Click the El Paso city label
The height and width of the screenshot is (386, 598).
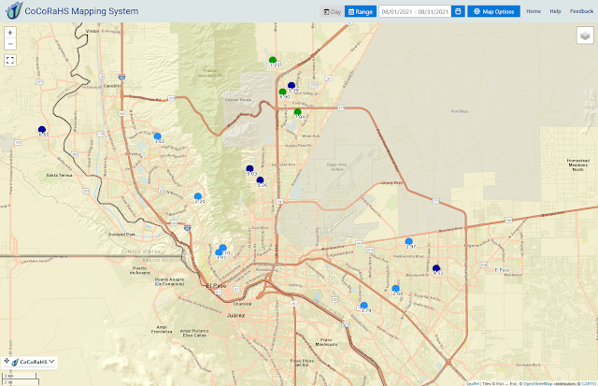[216, 285]
